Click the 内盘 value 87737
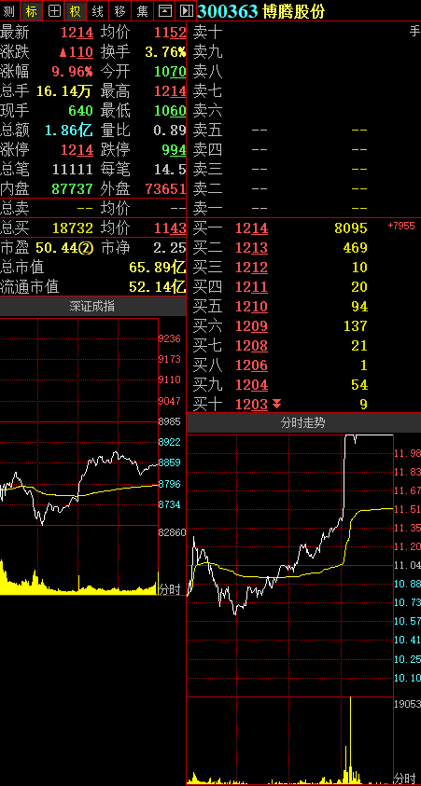The width and height of the screenshot is (421, 786). (73, 189)
